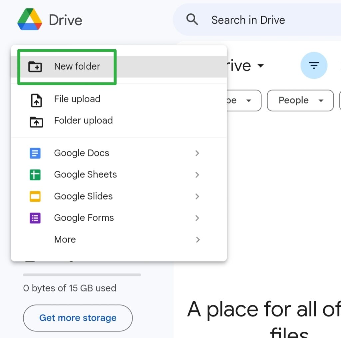Image resolution: width=341 pixels, height=338 pixels.
Task: Click the green Google Sheets icon
Action: coord(35,175)
